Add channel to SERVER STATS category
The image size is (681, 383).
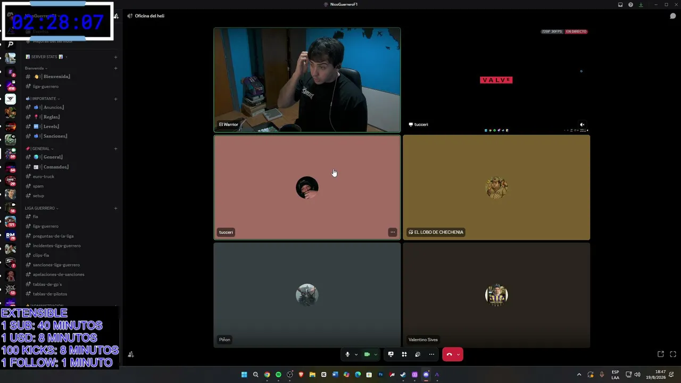click(115, 57)
